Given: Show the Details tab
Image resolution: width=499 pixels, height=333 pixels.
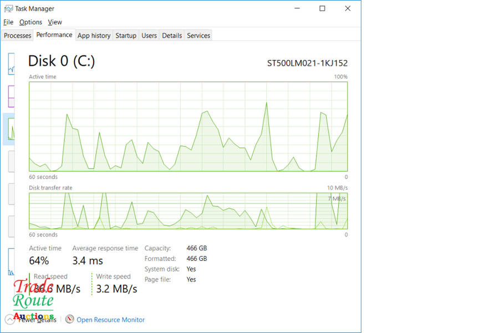Looking at the screenshot, I should point(172,36).
